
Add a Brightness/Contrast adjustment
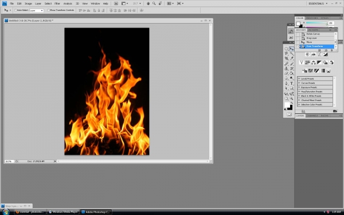(x=307, y=54)
